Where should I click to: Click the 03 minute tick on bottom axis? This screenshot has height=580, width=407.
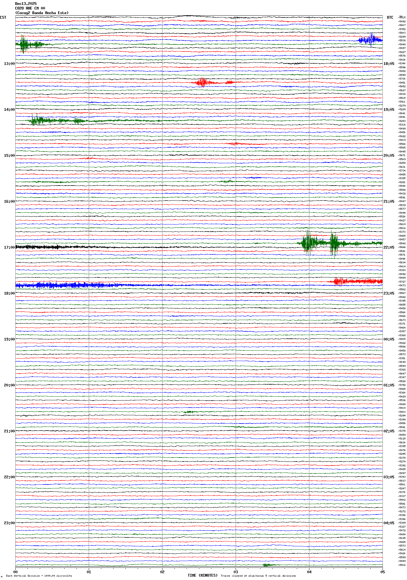point(236,571)
